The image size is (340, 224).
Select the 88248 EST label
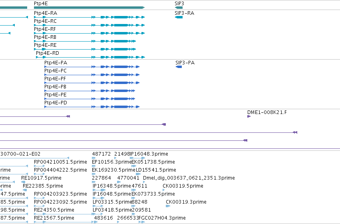pos(139,202)
